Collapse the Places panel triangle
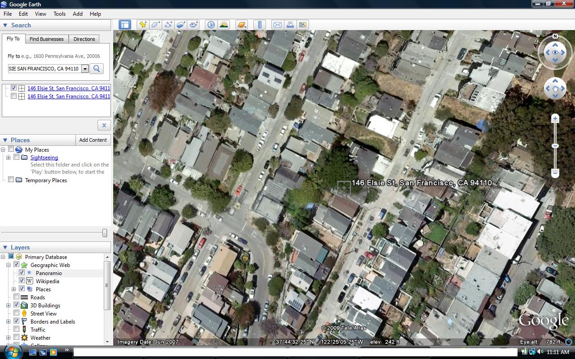The width and height of the screenshot is (575, 359). click(5, 140)
